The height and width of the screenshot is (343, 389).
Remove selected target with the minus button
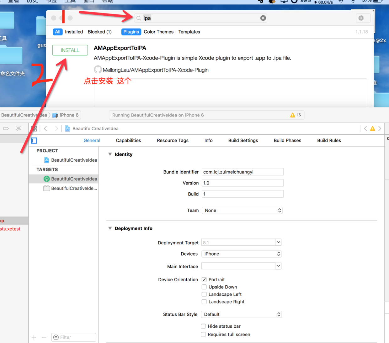[44, 337]
